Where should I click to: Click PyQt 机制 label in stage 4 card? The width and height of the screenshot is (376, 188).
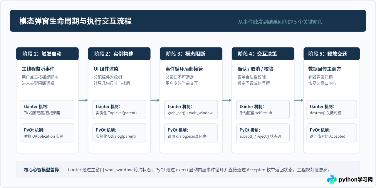pos(250,130)
